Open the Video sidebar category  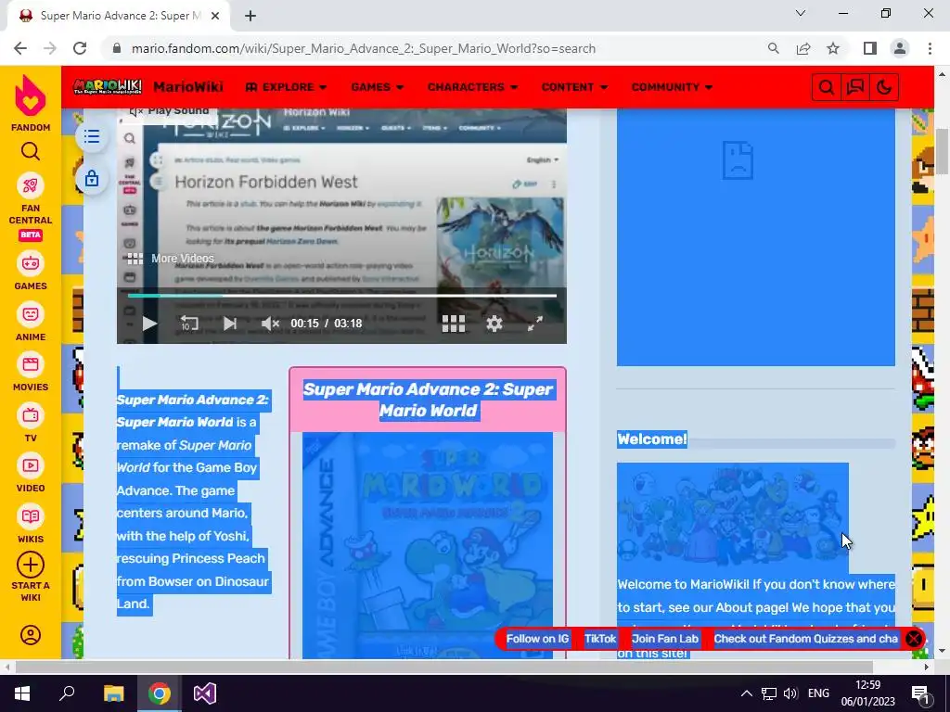coord(31,474)
